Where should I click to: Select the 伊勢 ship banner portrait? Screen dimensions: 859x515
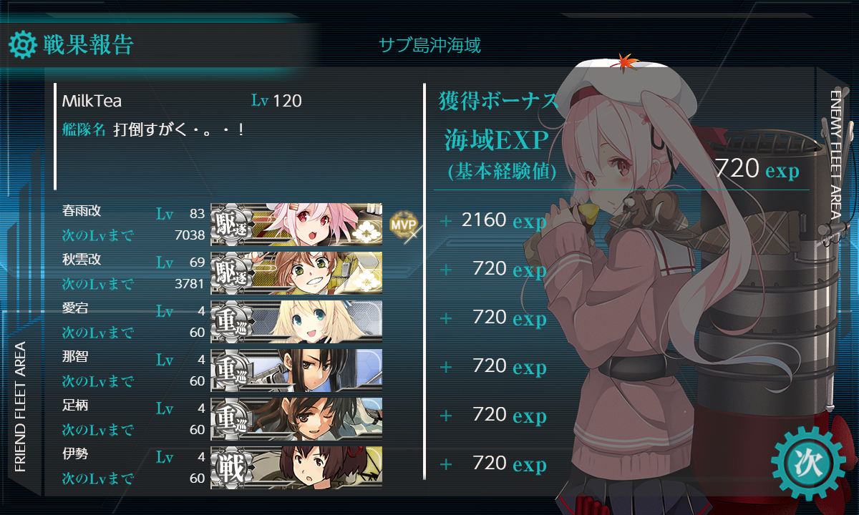(x=296, y=467)
